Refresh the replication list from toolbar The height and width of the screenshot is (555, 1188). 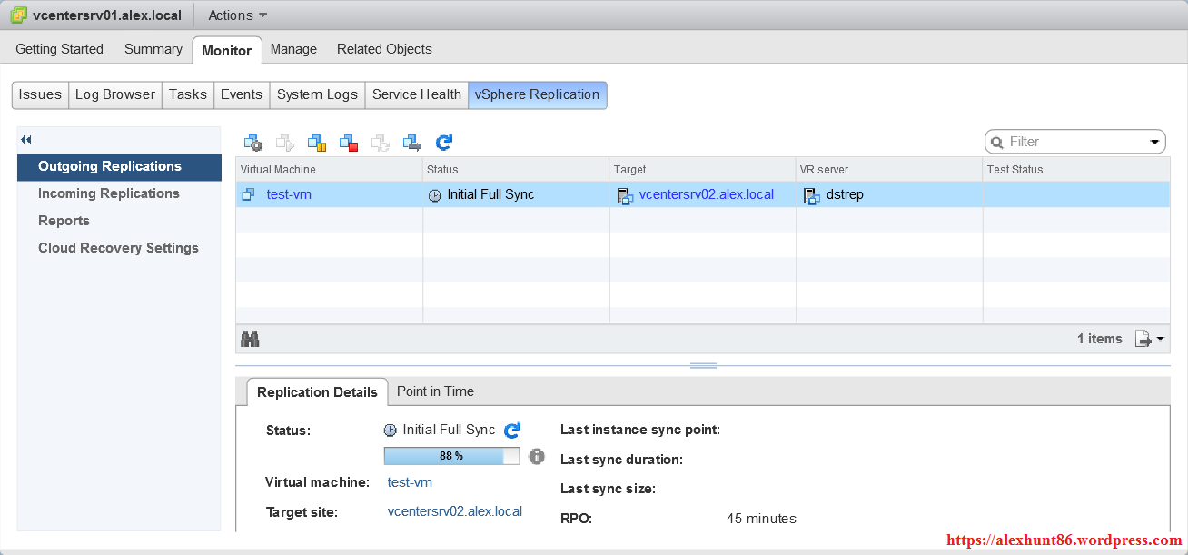point(444,143)
